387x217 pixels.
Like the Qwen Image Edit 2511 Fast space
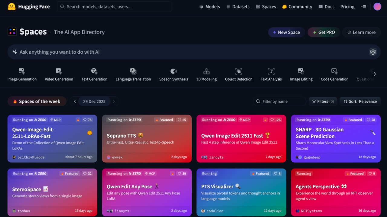pos(275,120)
